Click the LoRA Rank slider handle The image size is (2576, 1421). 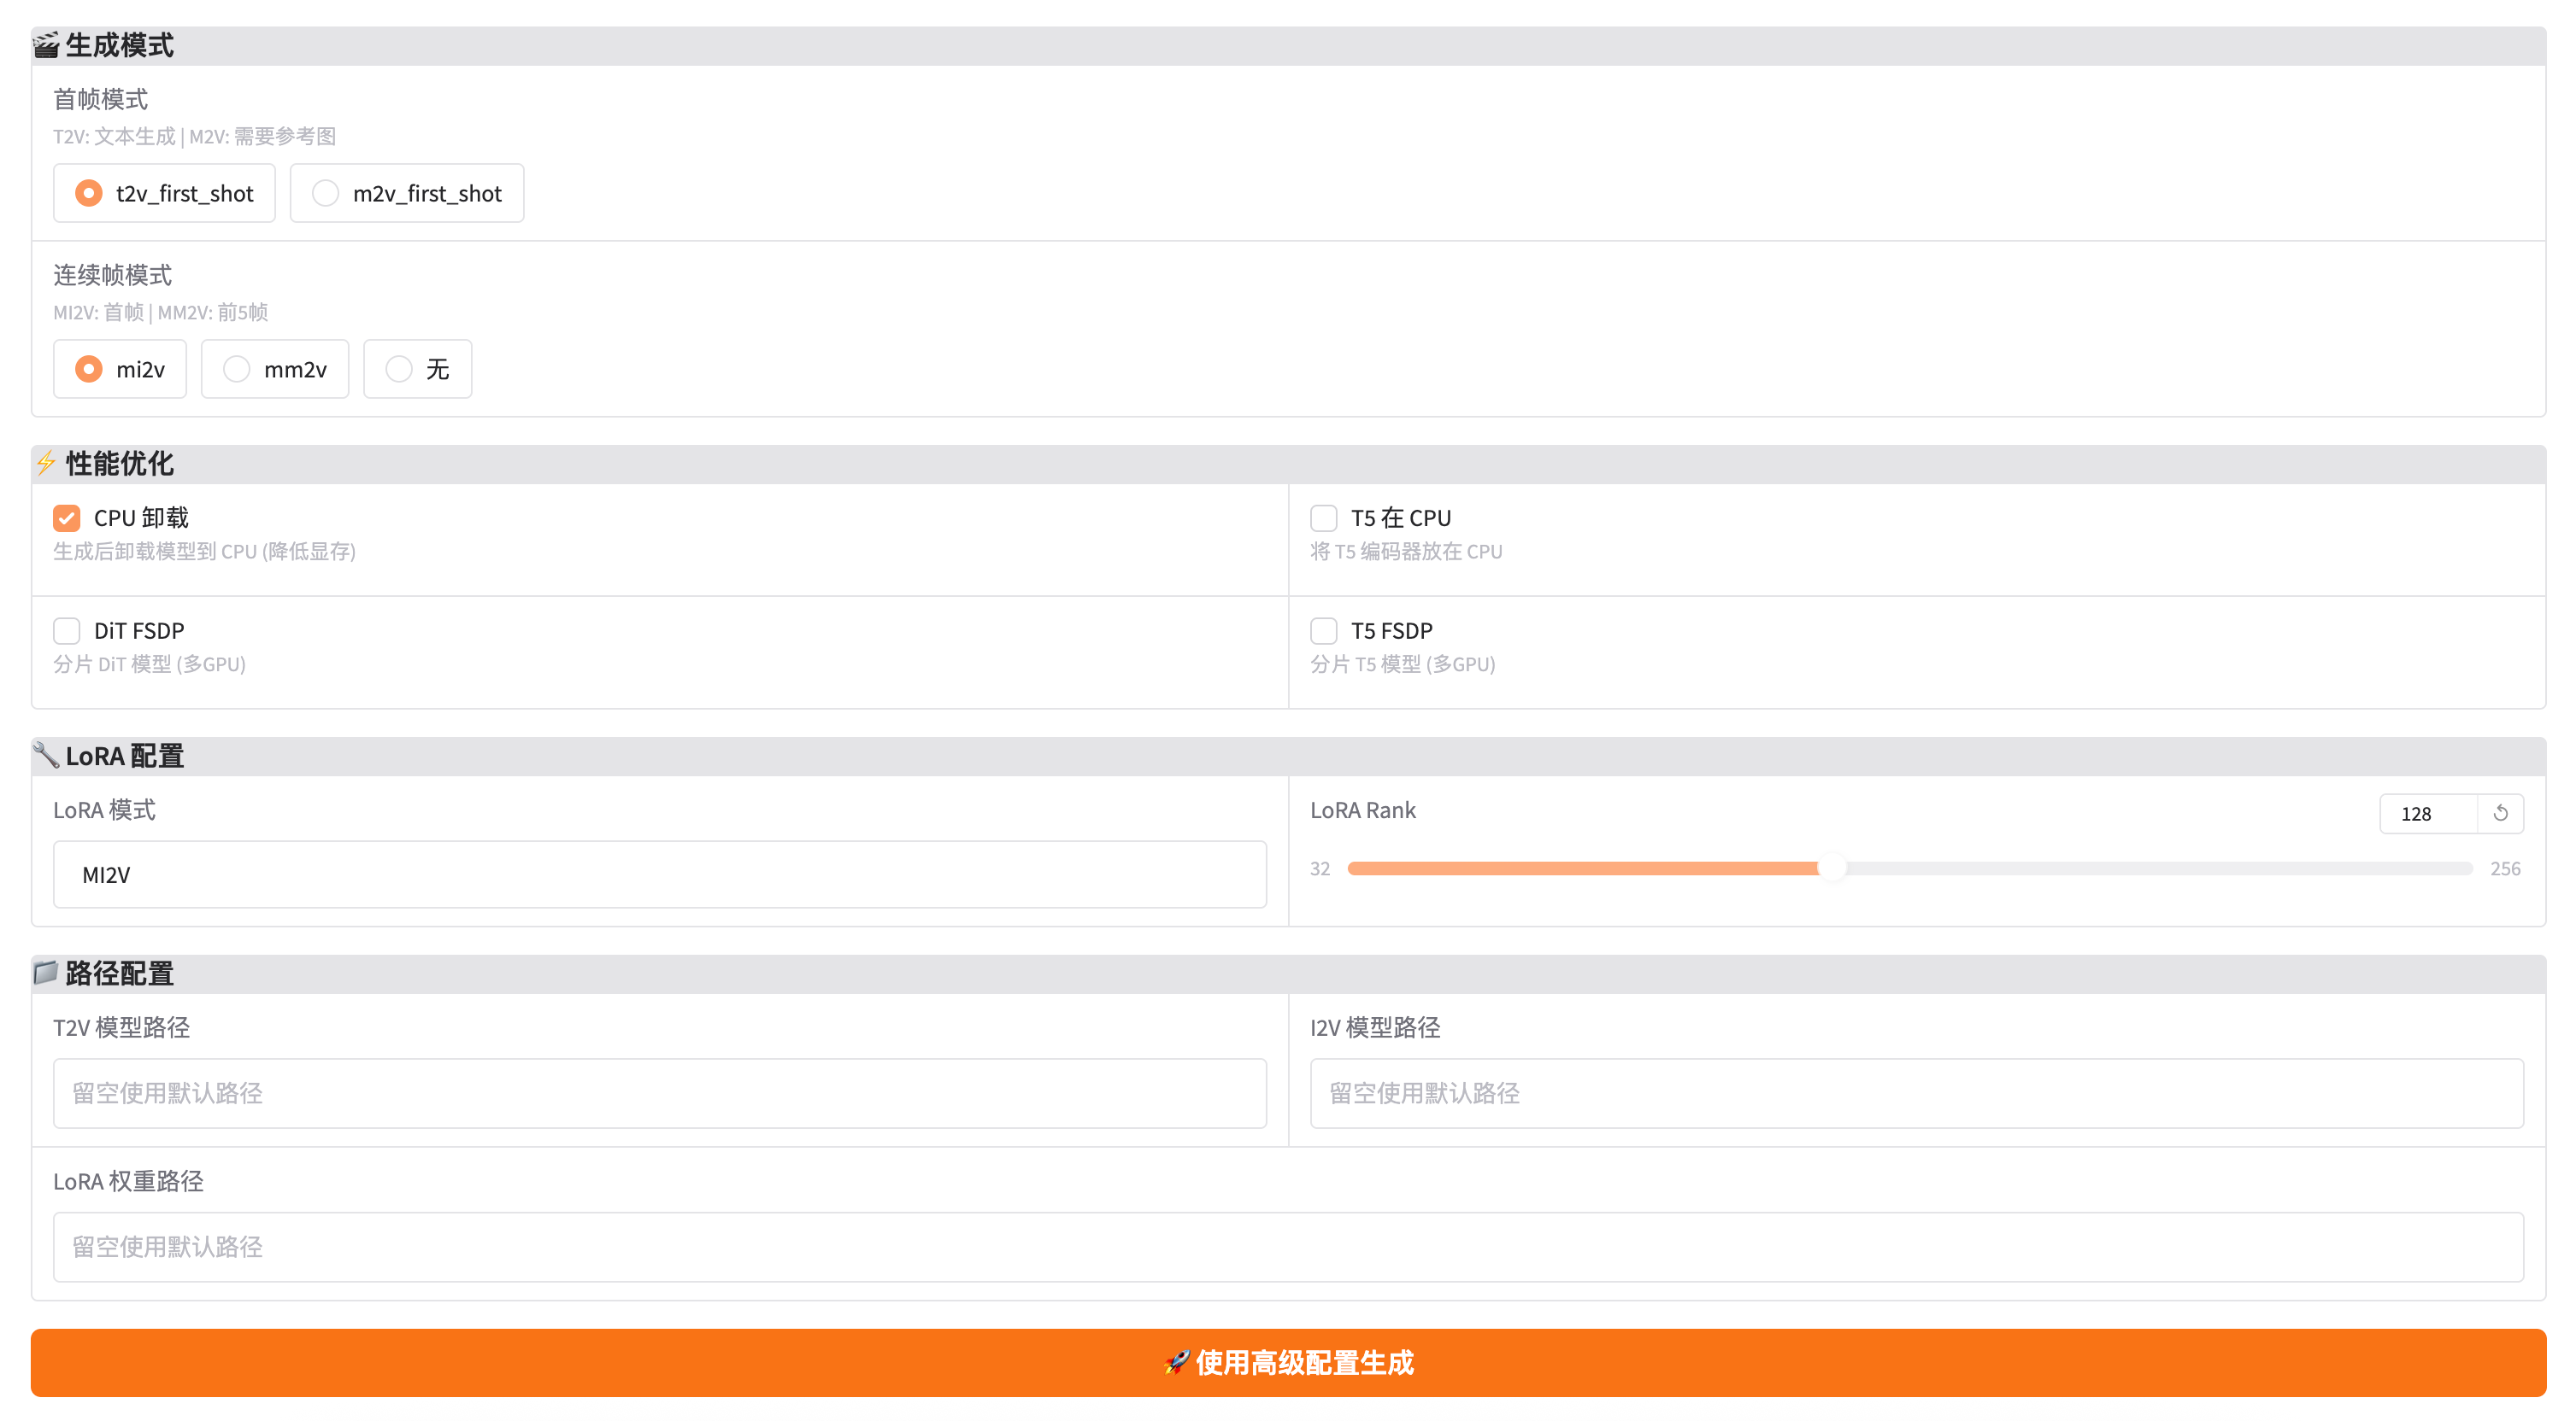coord(1832,868)
